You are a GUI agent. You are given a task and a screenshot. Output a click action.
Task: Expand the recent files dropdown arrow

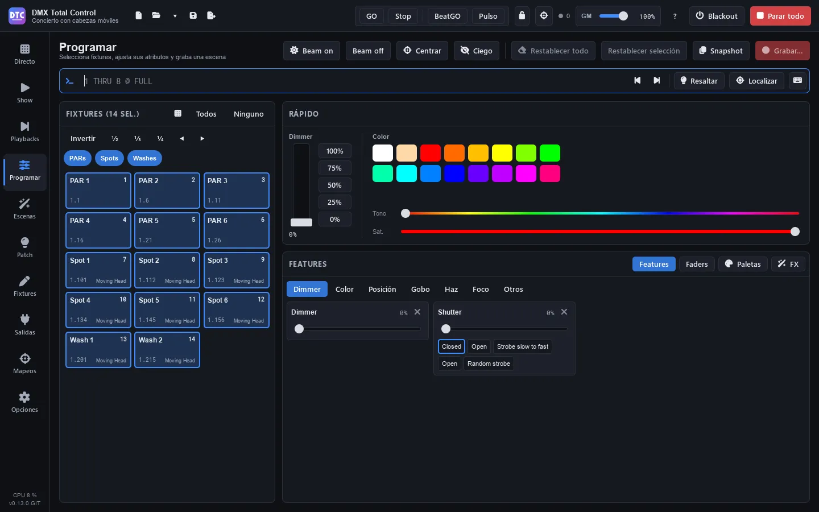[175, 16]
